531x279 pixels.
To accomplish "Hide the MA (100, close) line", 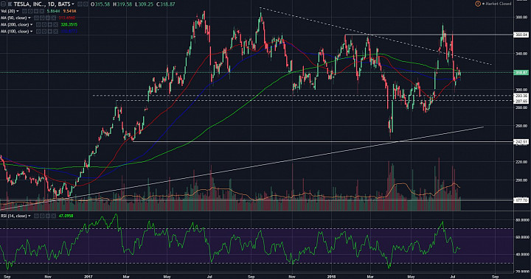I will [38, 32].
